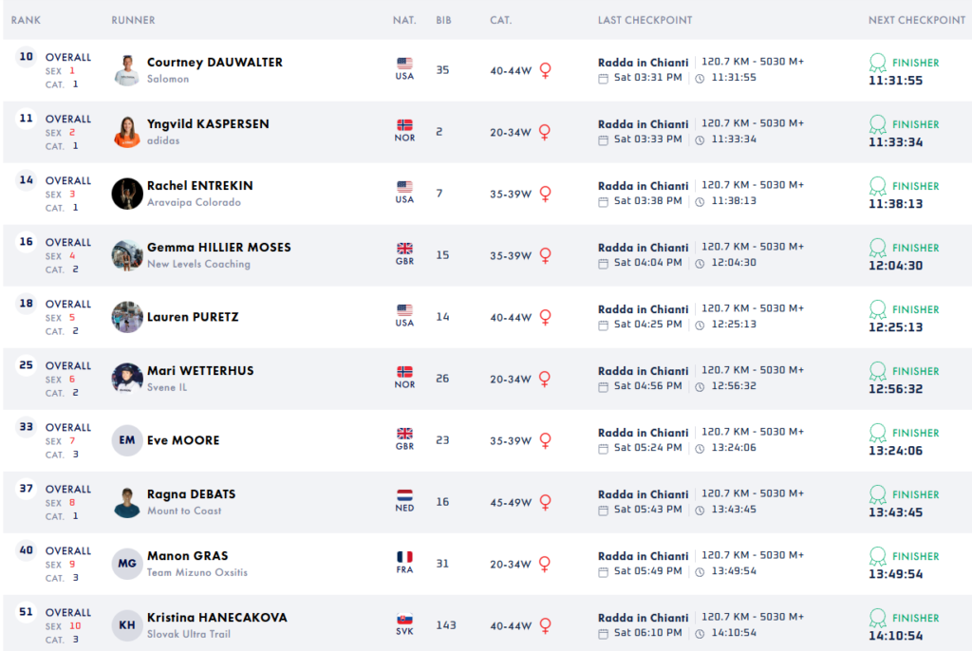Click Radda in Chianti checkpoint for Eve Moore
The width and height of the screenshot is (972, 651).
(643, 433)
